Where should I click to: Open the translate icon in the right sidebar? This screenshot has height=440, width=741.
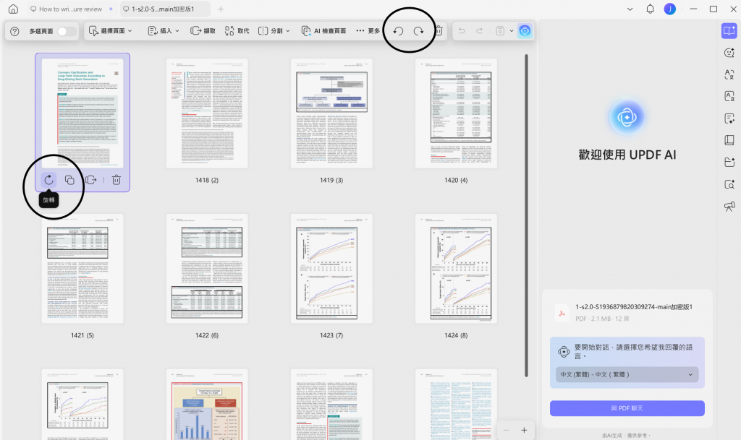click(x=729, y=74)
